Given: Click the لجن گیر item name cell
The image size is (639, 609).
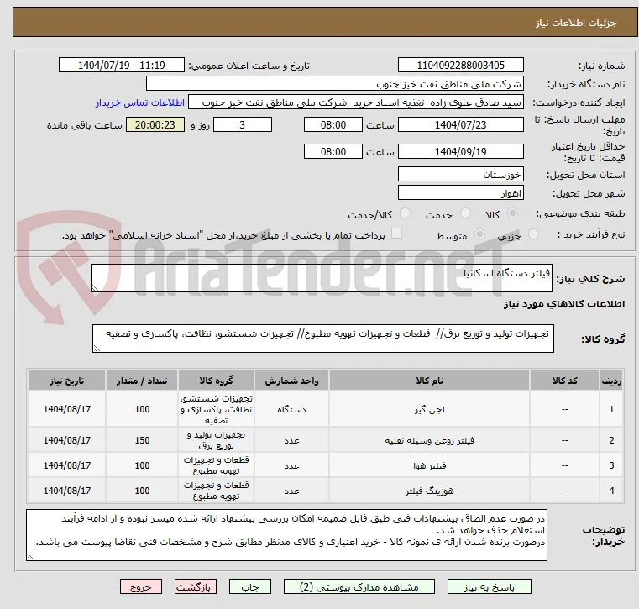Looking at the screenshot, I should [x=430, y=409].
